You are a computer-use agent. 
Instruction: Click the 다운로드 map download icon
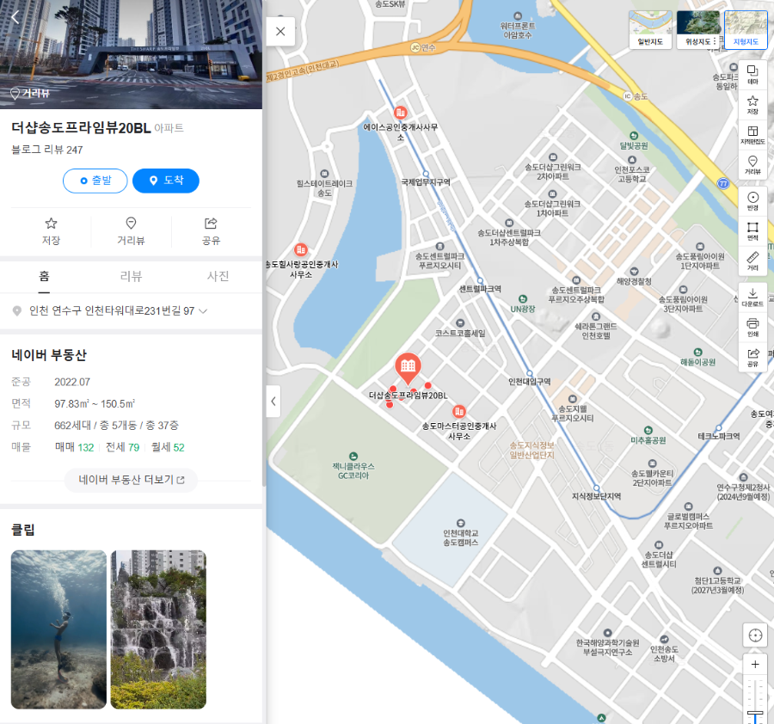point(752,298)
